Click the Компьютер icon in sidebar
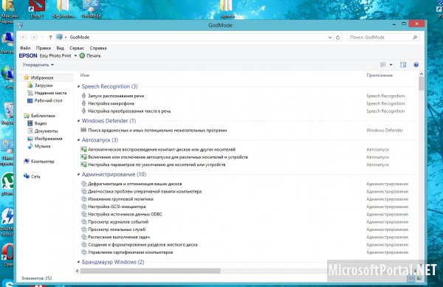Viewport: 443px width, 287px height. pos(27,161)
